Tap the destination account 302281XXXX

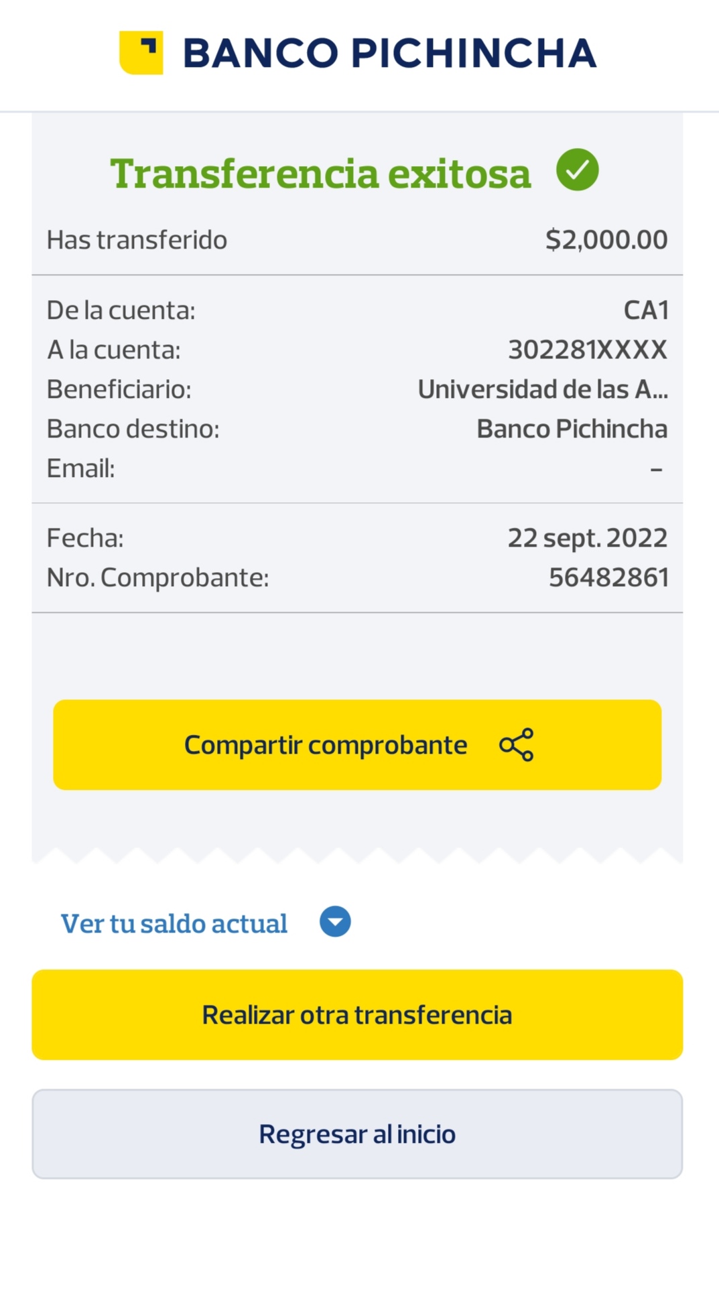587,350
